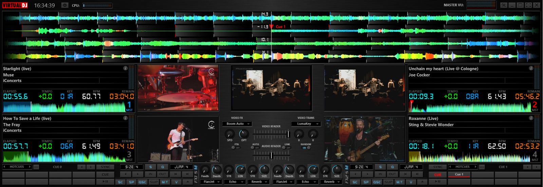Screen dimensions: 543x187
Task: Click the left FX1 Echo LEN knob
Action: 240,170
